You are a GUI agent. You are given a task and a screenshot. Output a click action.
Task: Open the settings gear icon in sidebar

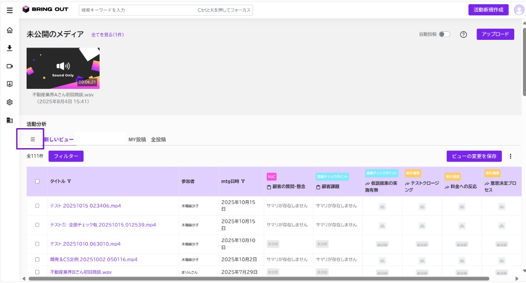[x=10, y=102]
